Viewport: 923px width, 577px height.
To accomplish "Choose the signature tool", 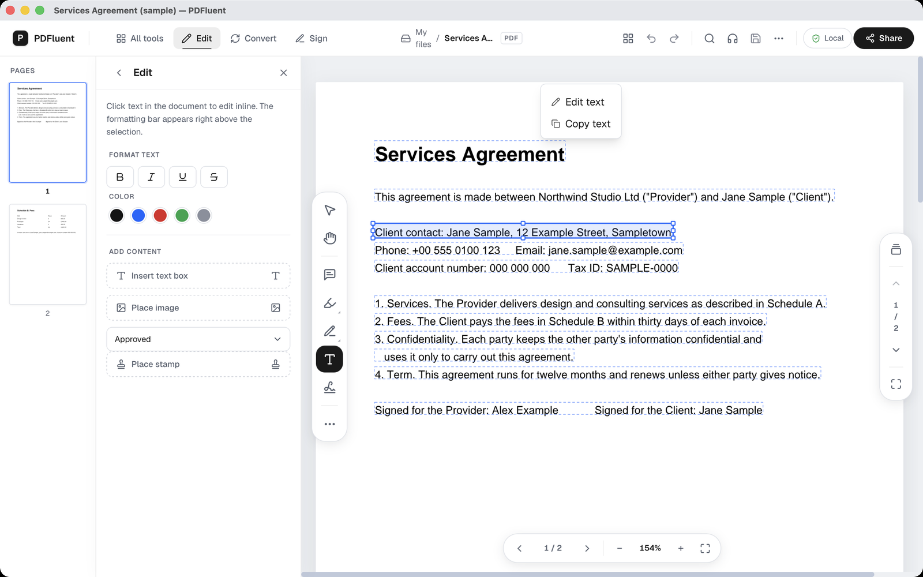I will click(x=329, y=388).
